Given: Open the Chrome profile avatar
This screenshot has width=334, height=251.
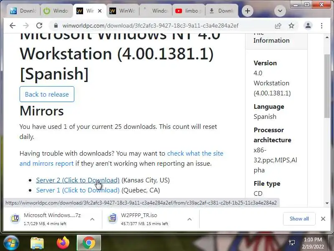Looking at the screenshot, I should pyautogui.click(x=308, y=26).
